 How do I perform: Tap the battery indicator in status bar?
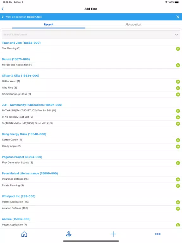(x=177, y=2)
